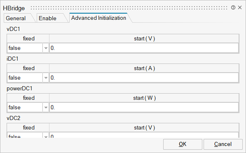The height and width of the screenshot is (153, 246).
Task: Confirm the dialog with OK
Action: pyautogui.click(x=183, y=144)
